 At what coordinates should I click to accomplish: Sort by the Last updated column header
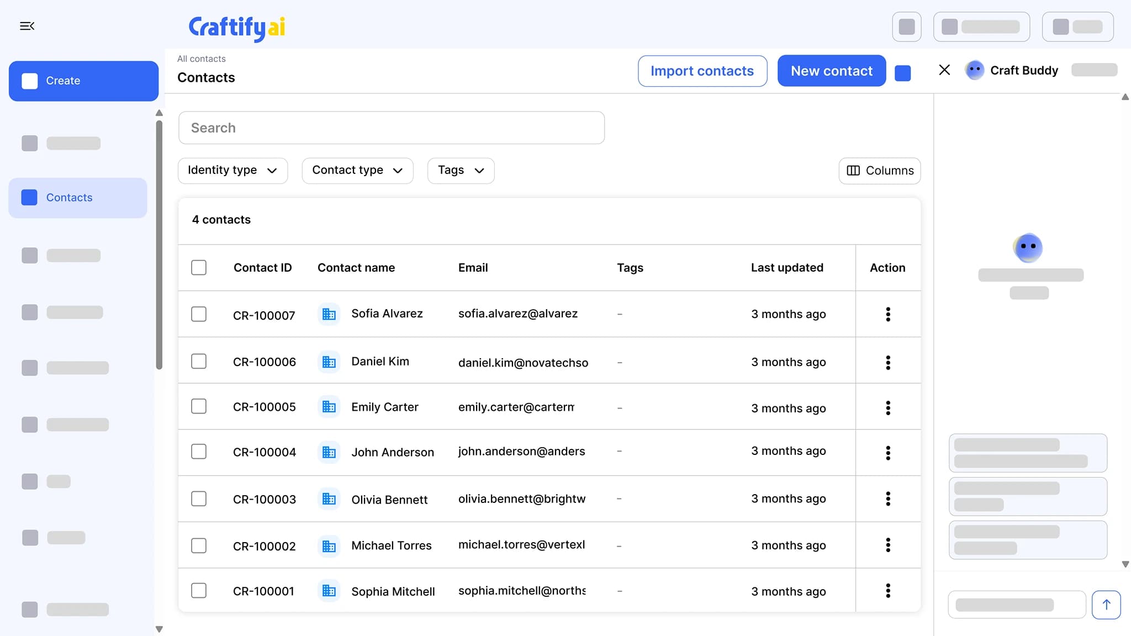(786, 268)
